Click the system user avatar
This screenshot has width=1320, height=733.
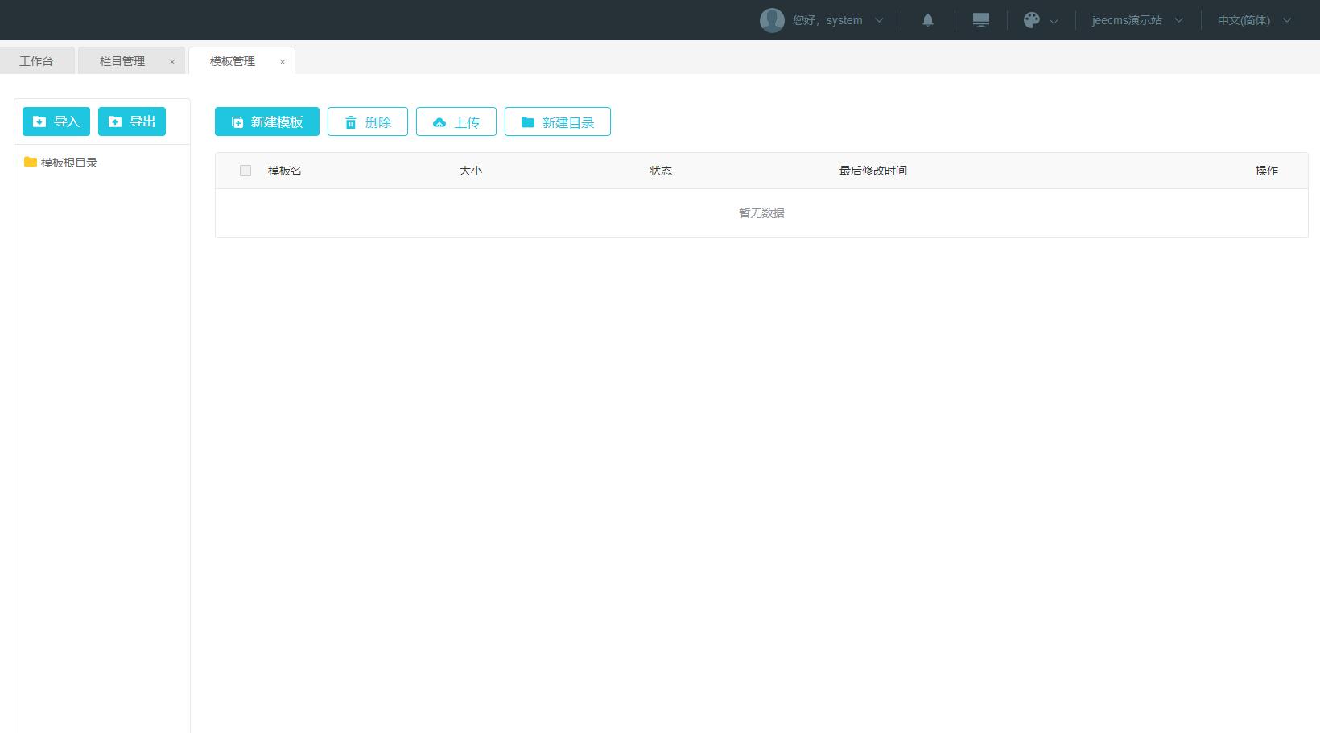point(772,20)
